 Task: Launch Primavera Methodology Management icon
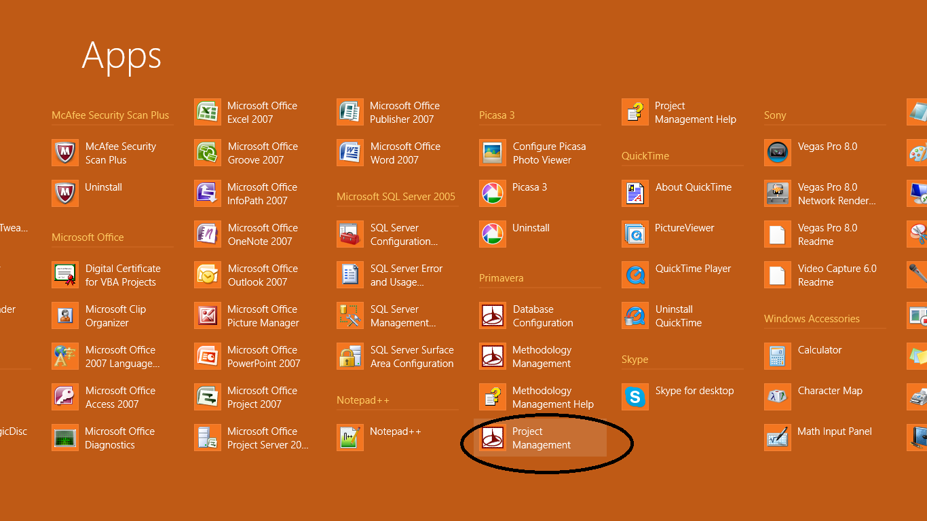click(x=493, y=356)
